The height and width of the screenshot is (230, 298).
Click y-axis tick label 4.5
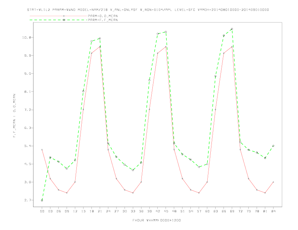pos(27,164)
